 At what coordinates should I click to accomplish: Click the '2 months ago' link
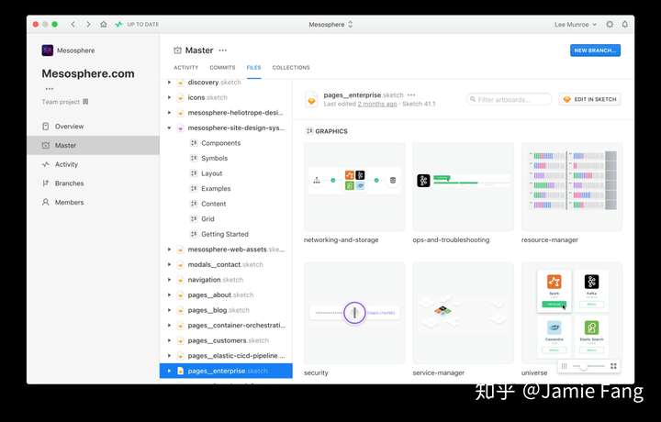(x=377, y=104)
